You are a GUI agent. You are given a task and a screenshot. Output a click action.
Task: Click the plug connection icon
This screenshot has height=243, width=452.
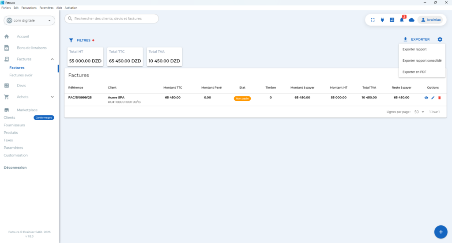(x=382, y=20)
